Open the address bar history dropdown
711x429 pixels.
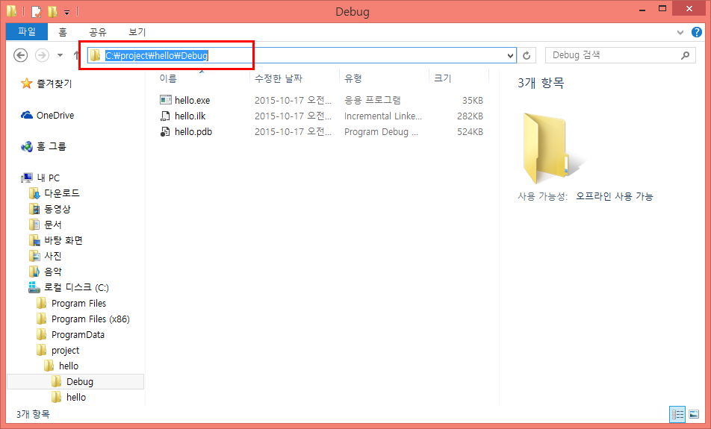pyautogui.click(x=511, y=56)
